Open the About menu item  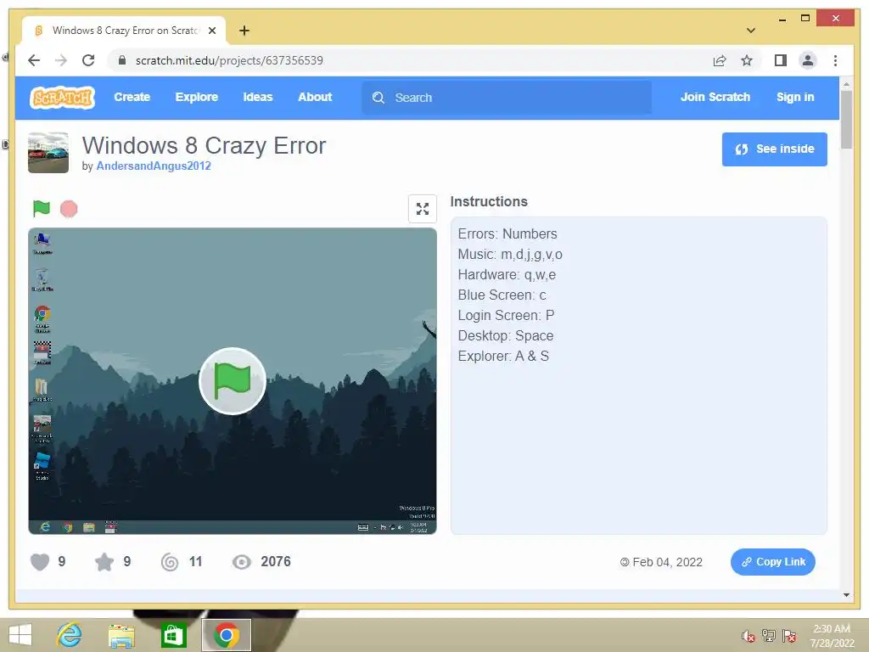tap(315, 97)
